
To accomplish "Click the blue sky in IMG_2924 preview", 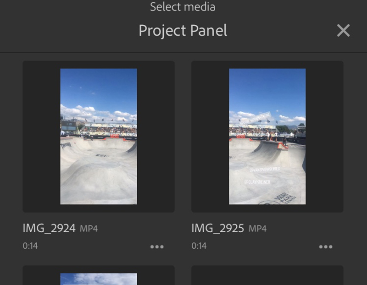I will tap(98, 87).
